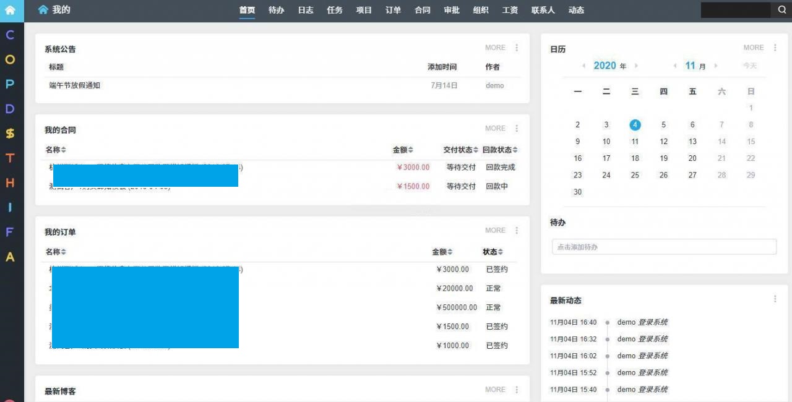Select the $ finance icon in sidebar

click(11, 133)
